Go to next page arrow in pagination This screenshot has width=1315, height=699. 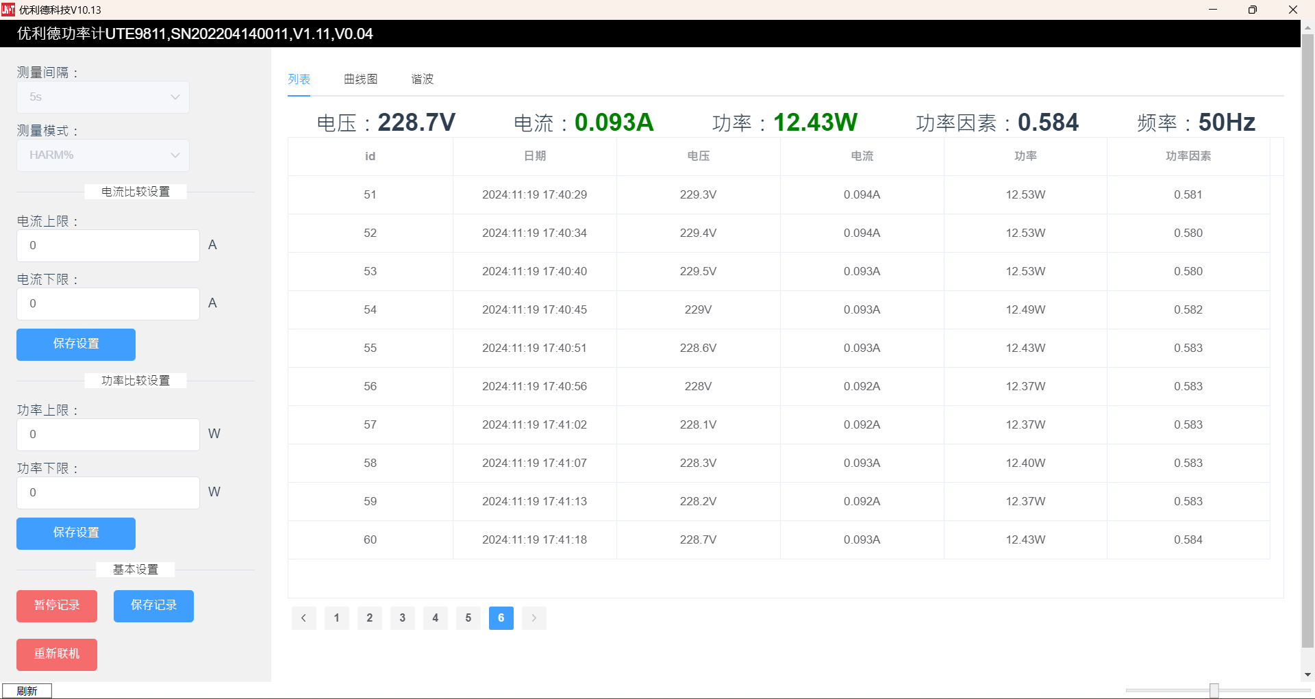click(x=534, y=618)
